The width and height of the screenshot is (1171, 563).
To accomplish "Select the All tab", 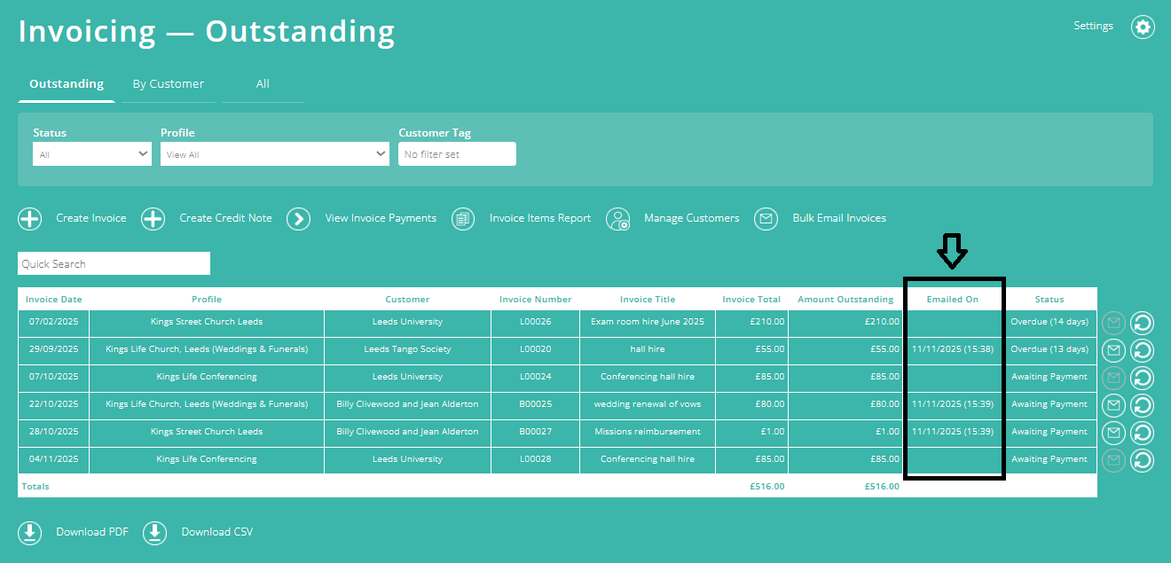I will [x=263, y=83].
